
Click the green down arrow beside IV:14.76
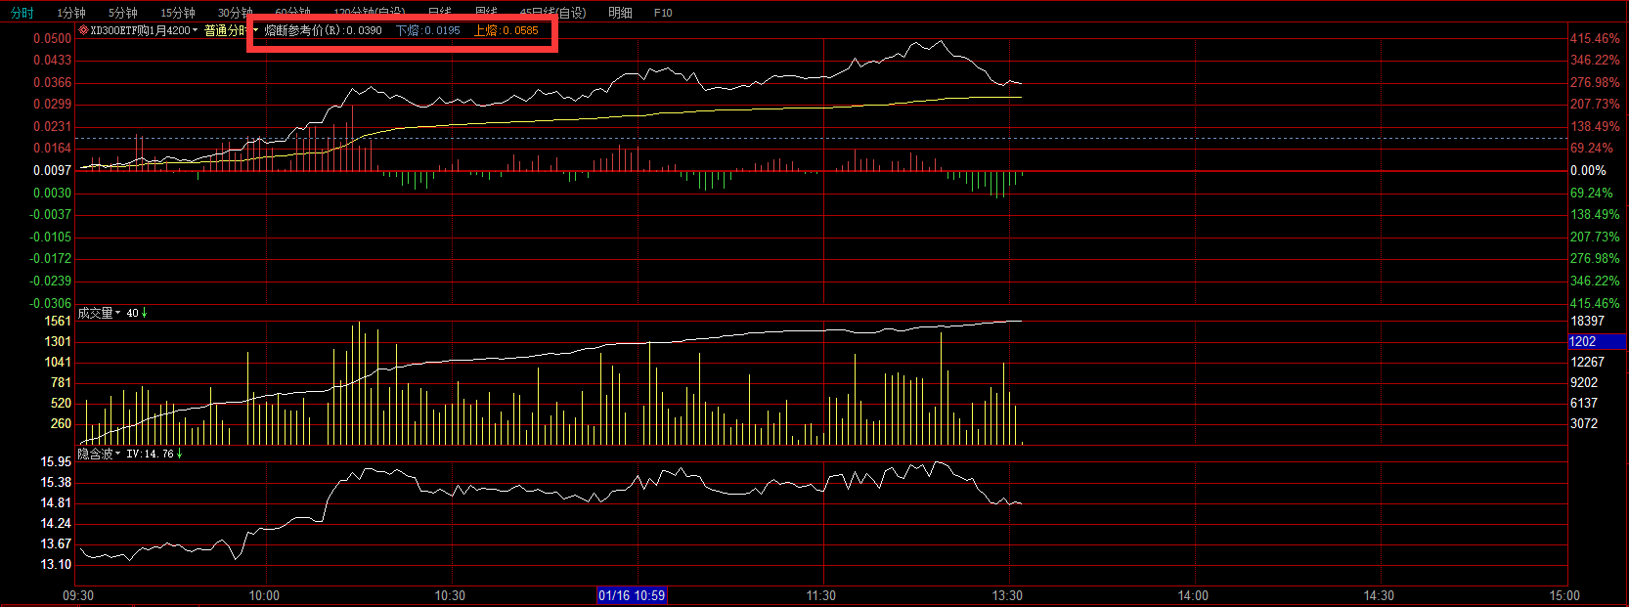tap(180, 454)
